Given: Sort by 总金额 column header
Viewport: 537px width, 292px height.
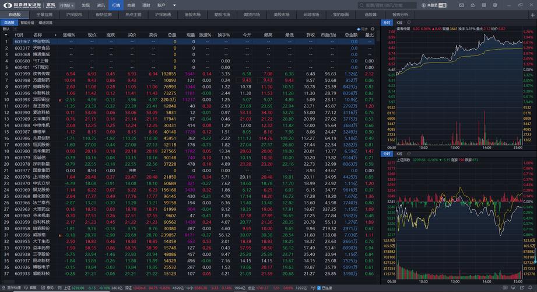Looking at the screenshot, I should point(351,35).
